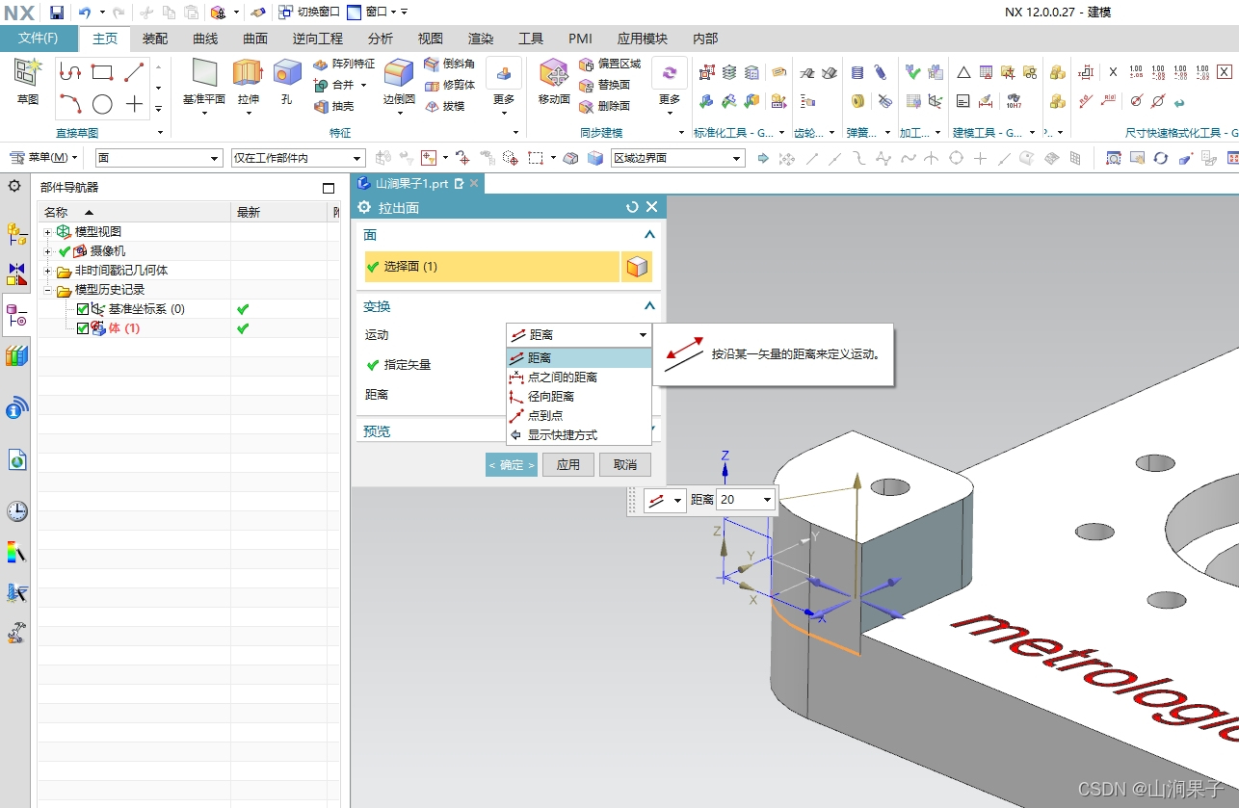The height and width of the screenshot is (808, 1239).
Task: Collapse the 面 section in dialog
Action: tap(649, 235)
